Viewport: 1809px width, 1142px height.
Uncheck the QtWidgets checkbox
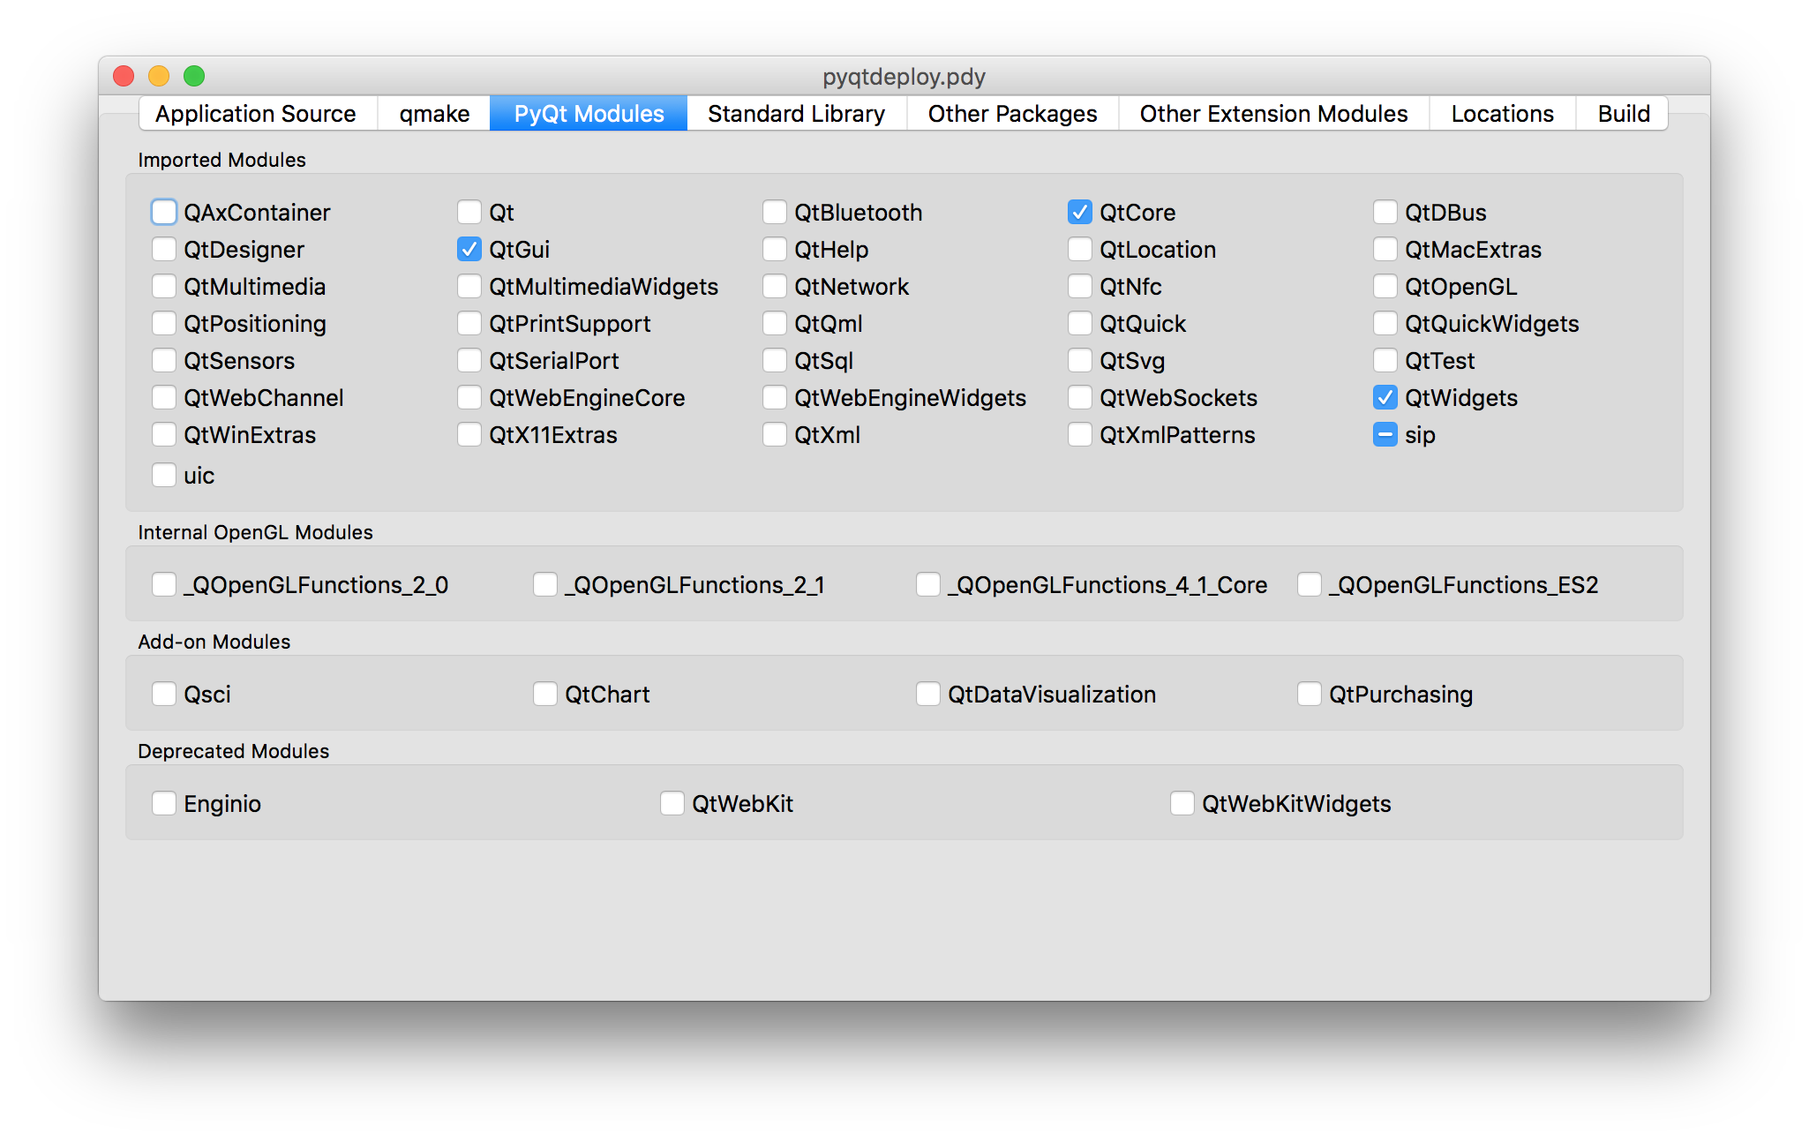pyautogui.click(x=1385, y=398)
